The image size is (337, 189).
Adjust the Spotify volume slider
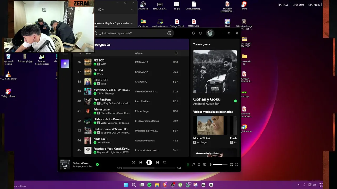tap(220, 165)
